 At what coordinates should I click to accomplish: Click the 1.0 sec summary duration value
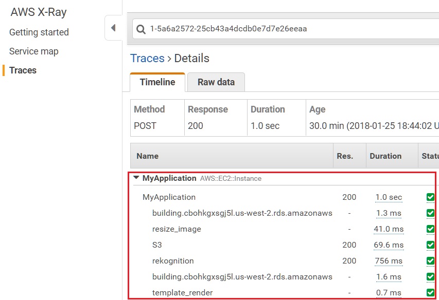point(265,126)
